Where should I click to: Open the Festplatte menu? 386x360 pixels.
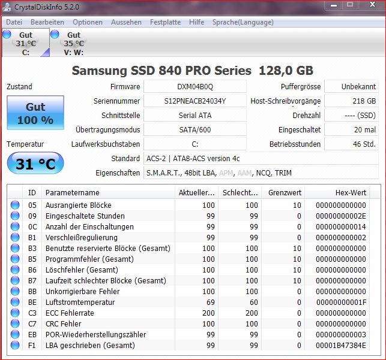coord(166,22)
